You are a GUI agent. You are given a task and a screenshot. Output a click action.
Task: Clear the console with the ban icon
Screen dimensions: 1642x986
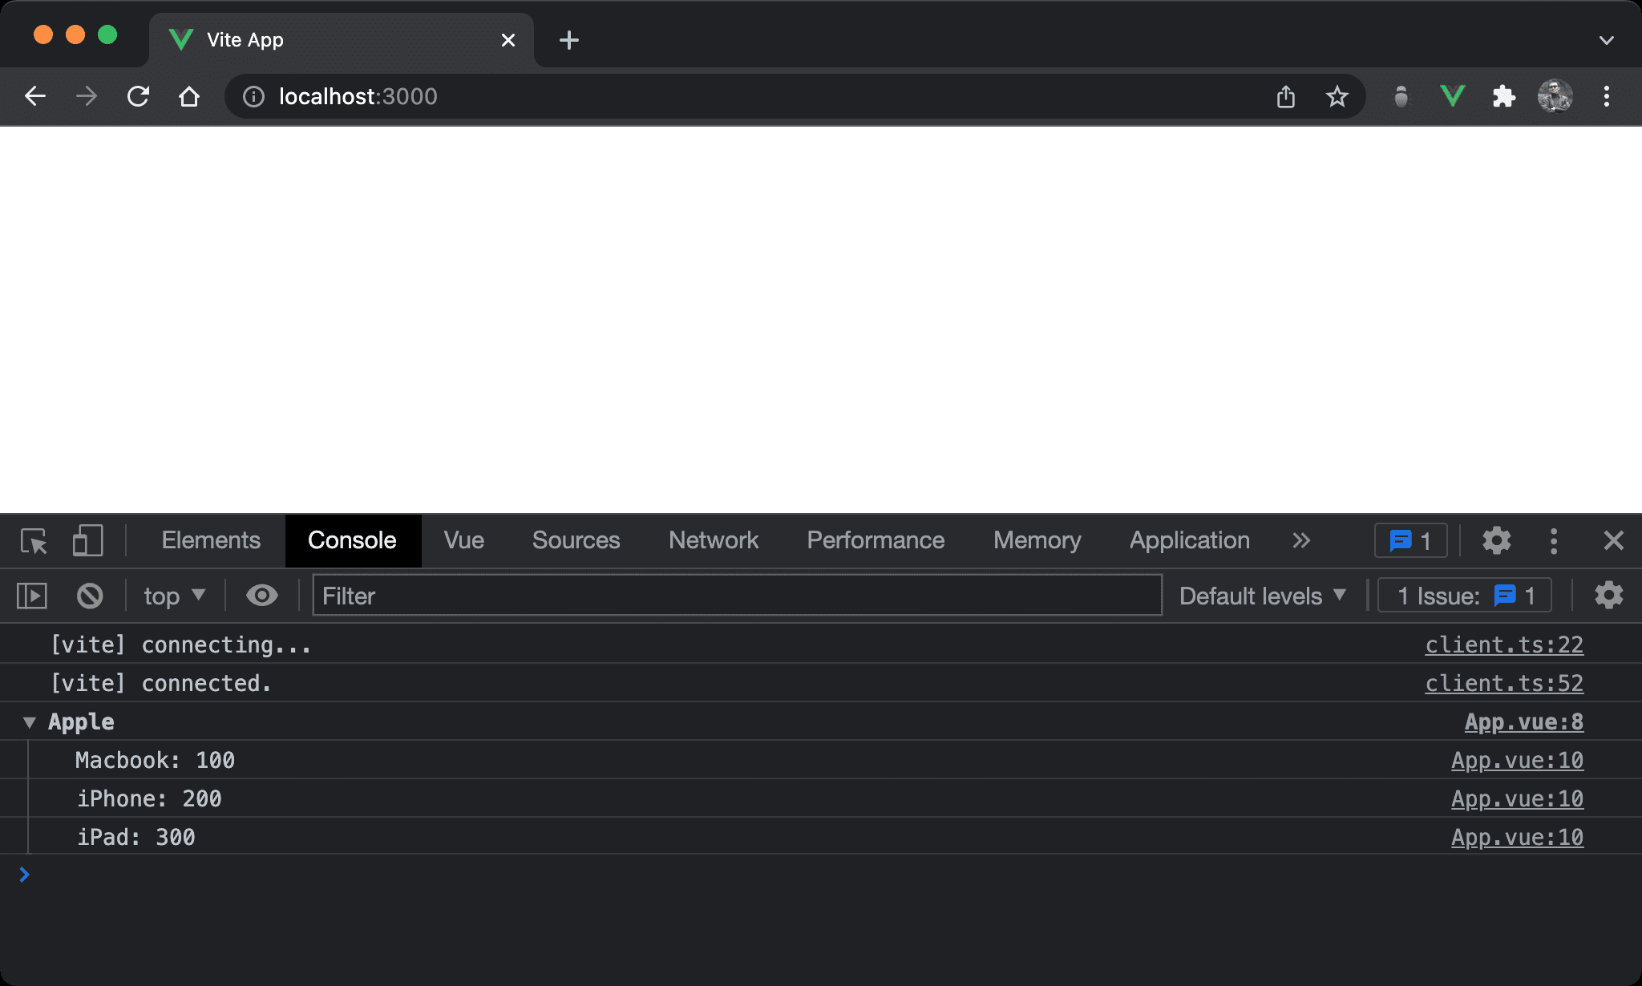click(90, 596)
